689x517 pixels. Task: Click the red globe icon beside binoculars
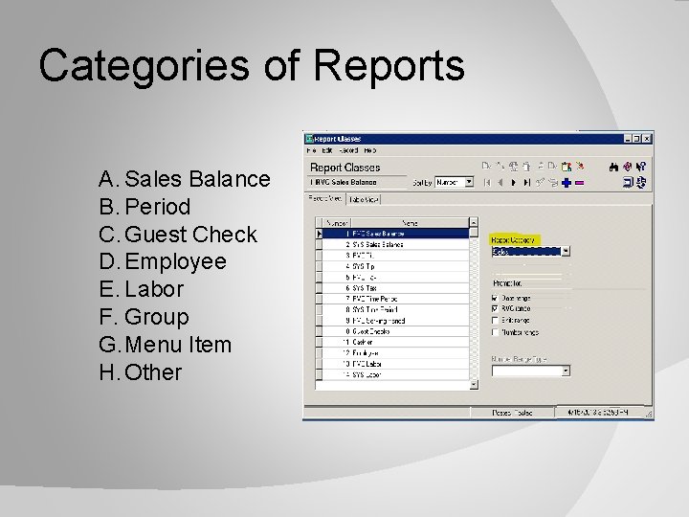pyautogui.click(x=628, y=167)
